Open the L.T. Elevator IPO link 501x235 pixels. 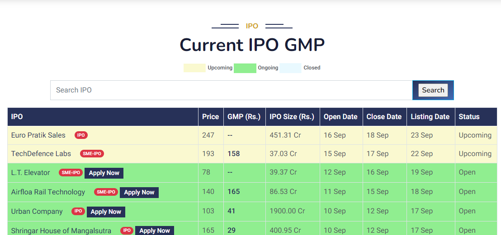point(31,173)
